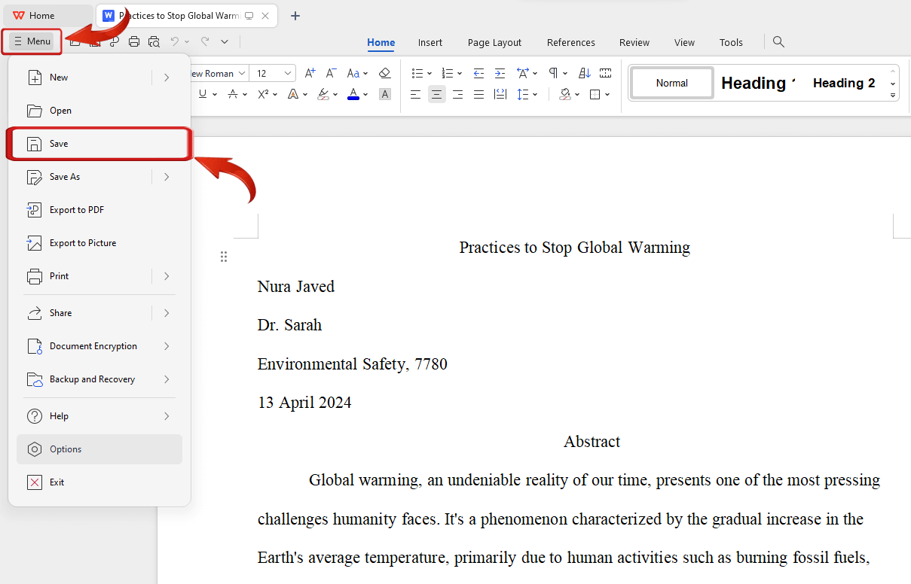This screenshot has width=911, height=584.
Task: Select the Heading 2 style
Action: coord(843,83)
